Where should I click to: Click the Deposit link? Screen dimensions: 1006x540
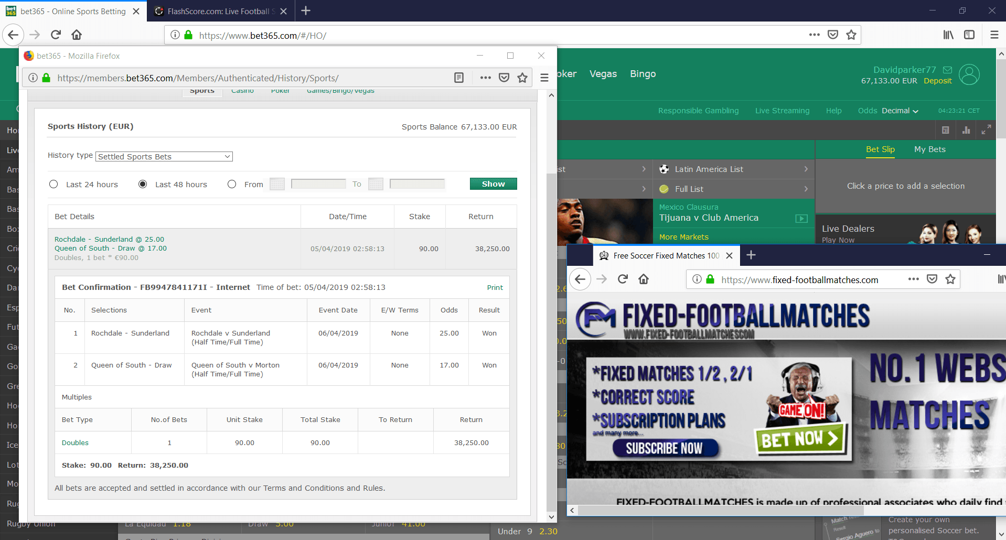click(938, 81)
